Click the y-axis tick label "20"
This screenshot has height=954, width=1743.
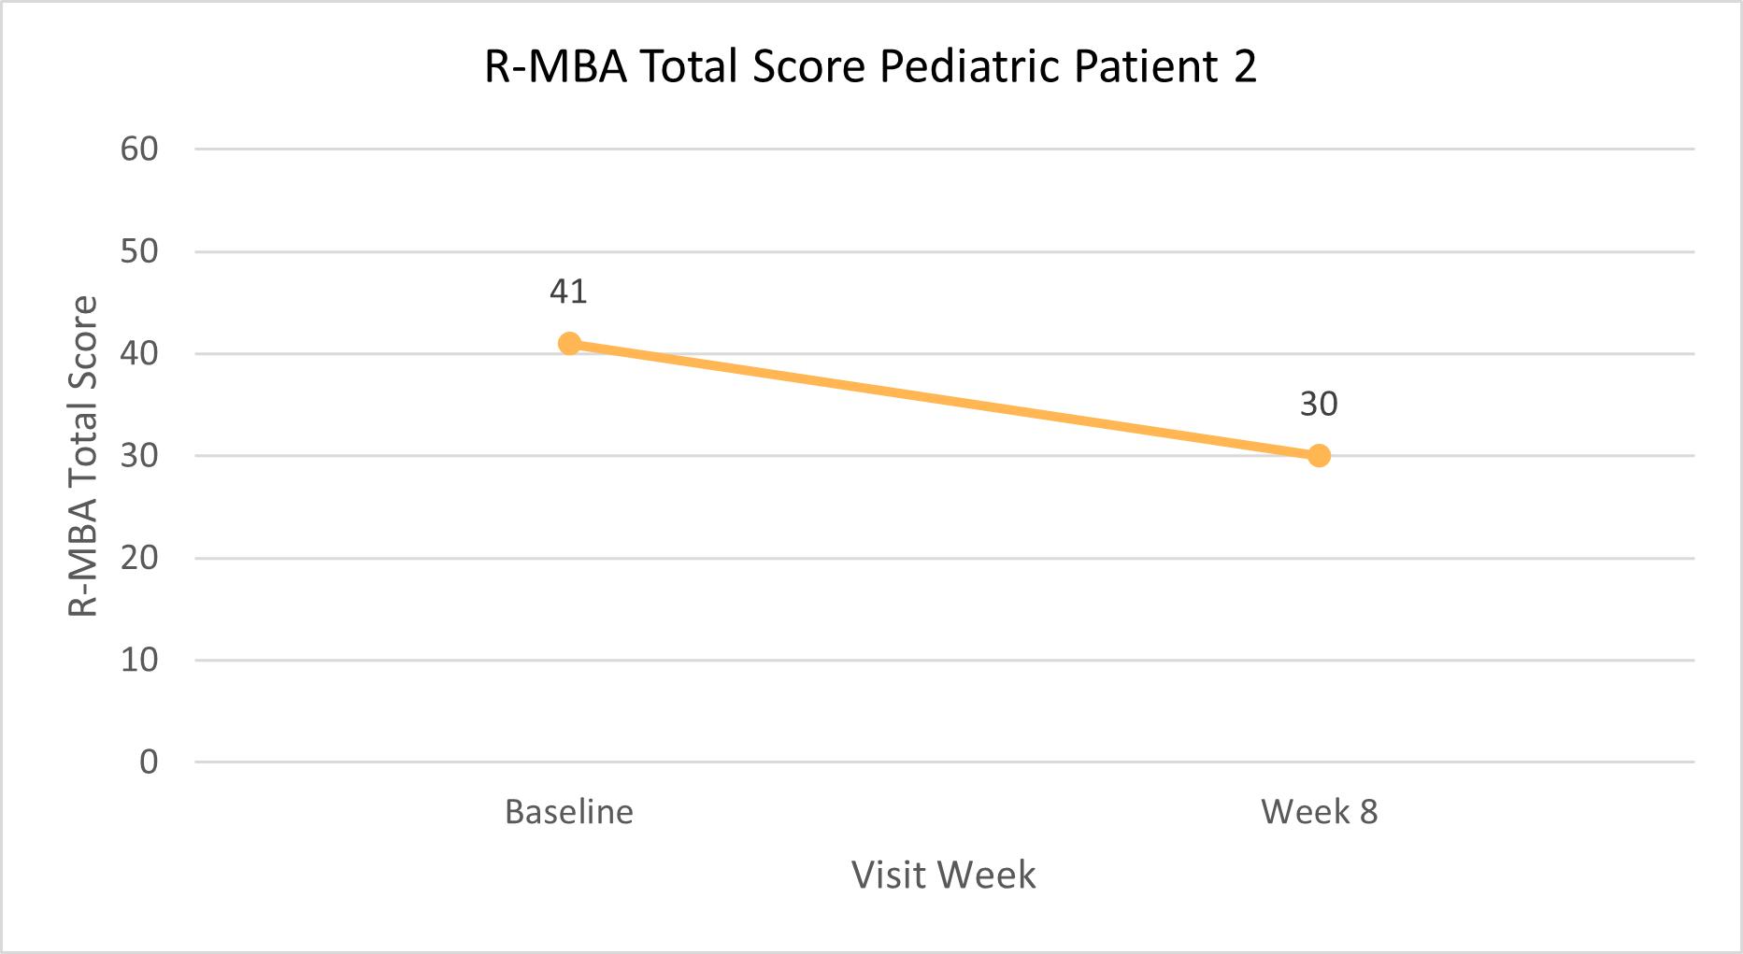[139, 558]
